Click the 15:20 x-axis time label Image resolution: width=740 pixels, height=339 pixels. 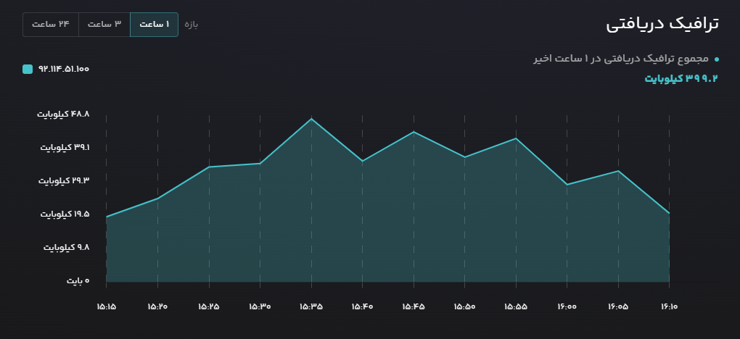click(157, 306)
